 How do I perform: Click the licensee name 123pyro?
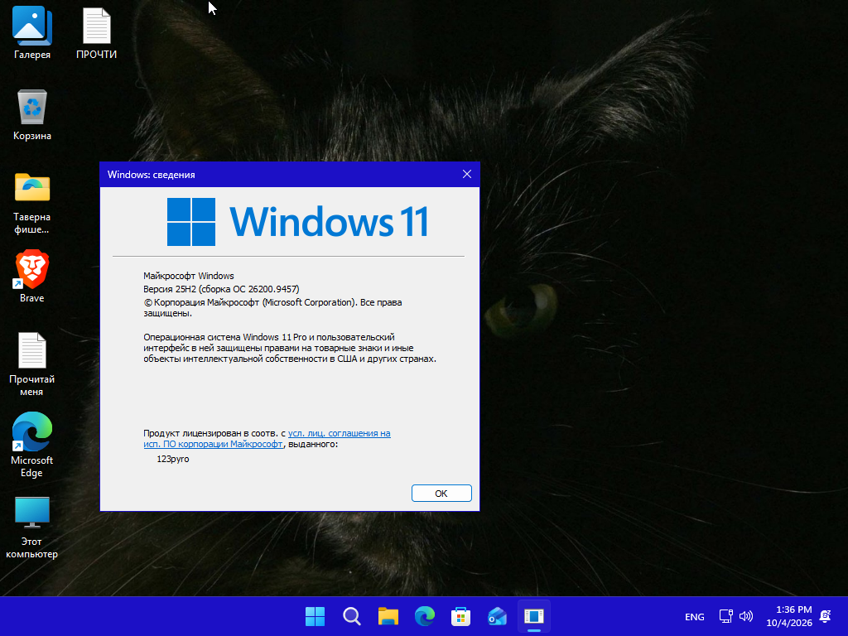173,459
